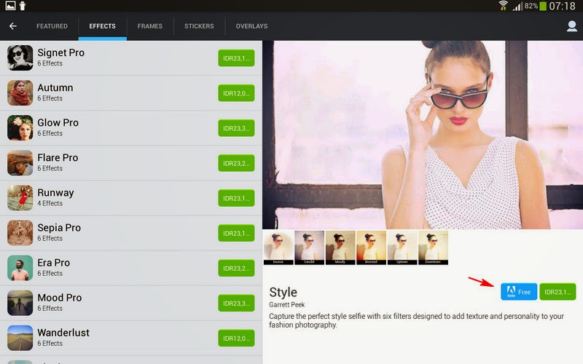Preview the Downtown filter thumbnail
The width and height of the screenshot is (583, 364).
click(433, 248)
